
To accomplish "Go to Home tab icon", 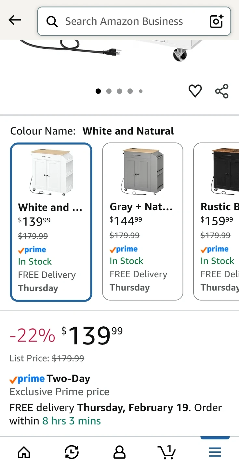I will coord(24,452).
